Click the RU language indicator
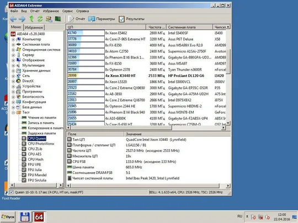The image size is (298, 223). point(240,216)
